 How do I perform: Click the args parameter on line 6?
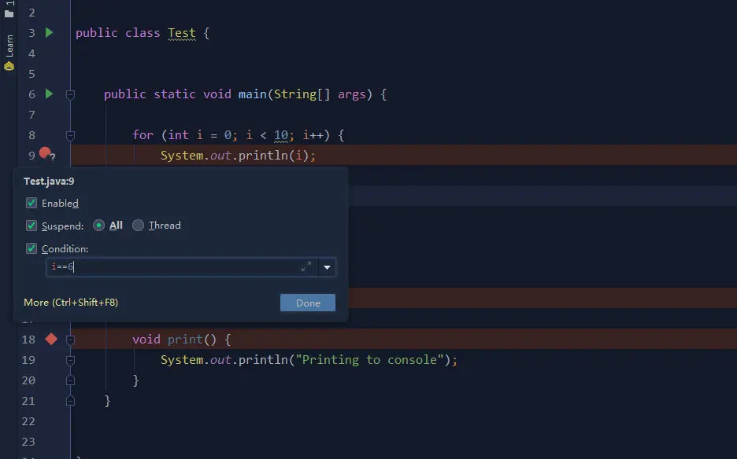pyautogui.click(x=352, y=94)
